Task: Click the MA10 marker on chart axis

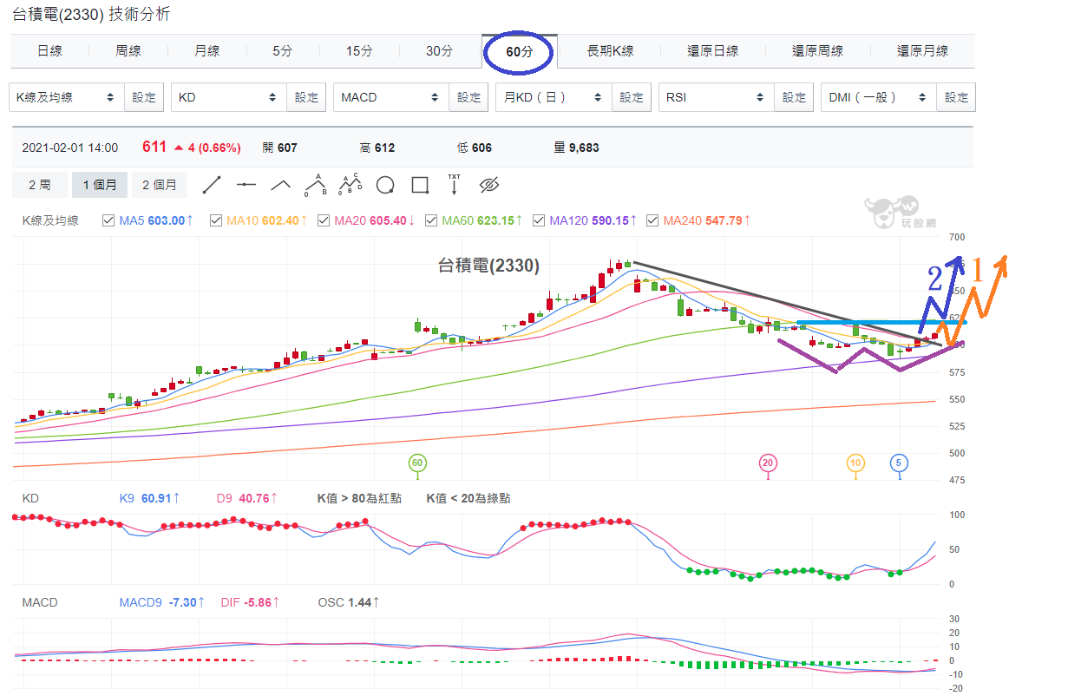Action: [855, 463]
